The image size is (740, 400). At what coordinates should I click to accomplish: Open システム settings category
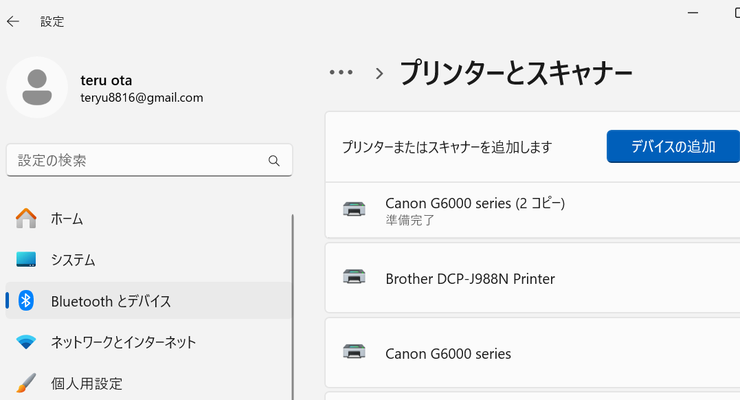[148, 260]
